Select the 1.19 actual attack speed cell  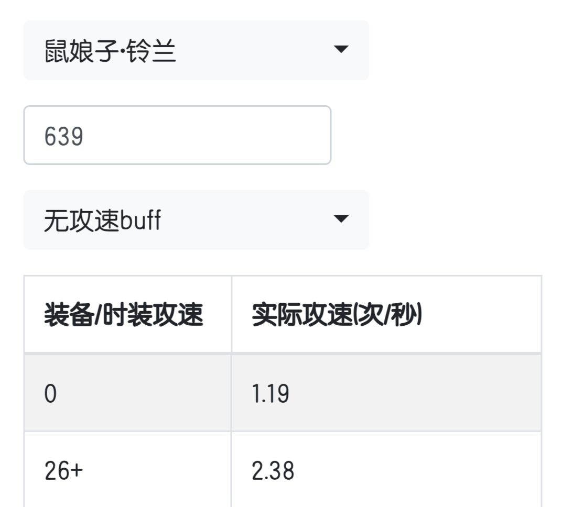(271, 393)
